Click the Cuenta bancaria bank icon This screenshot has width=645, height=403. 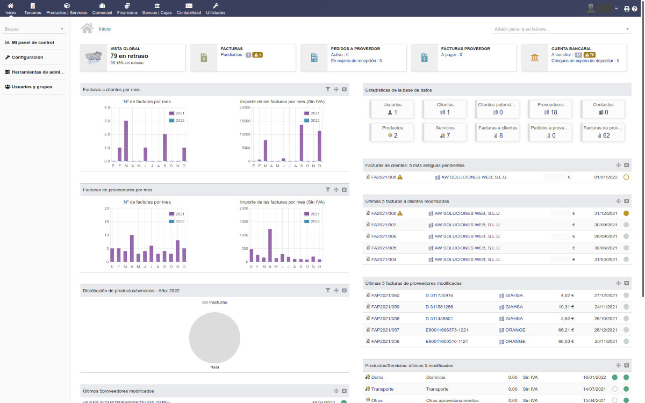point(535,57)
